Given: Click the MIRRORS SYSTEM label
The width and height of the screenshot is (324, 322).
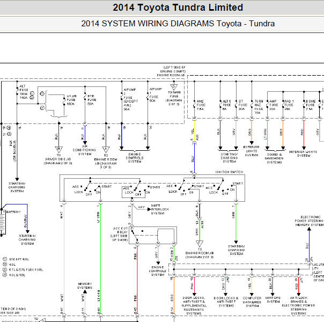Looking at the screenshot, I should pyautogui.click(x=273, y=299).
